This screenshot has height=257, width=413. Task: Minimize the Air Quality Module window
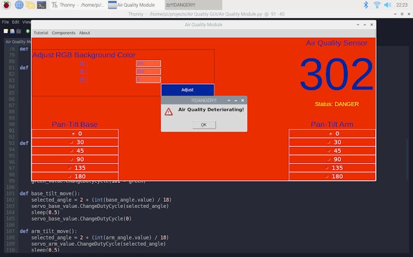pyautogui.click(x=358, y=24)
